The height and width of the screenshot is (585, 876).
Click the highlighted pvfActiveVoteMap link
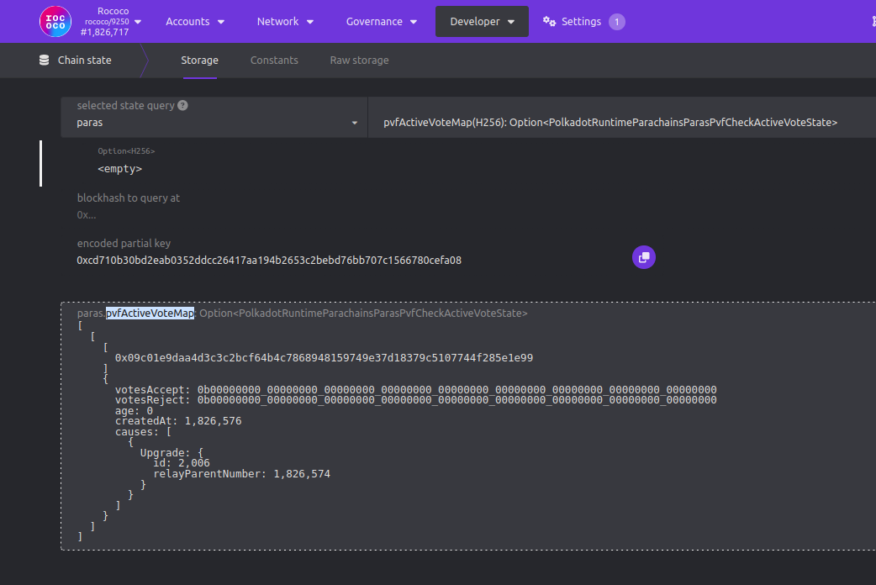click(150, 313)
